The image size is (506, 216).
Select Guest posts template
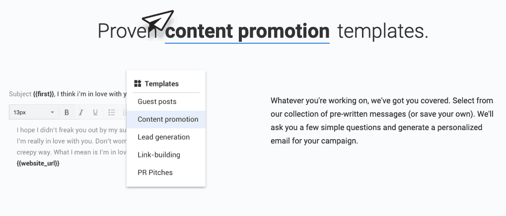click(157, 101)
